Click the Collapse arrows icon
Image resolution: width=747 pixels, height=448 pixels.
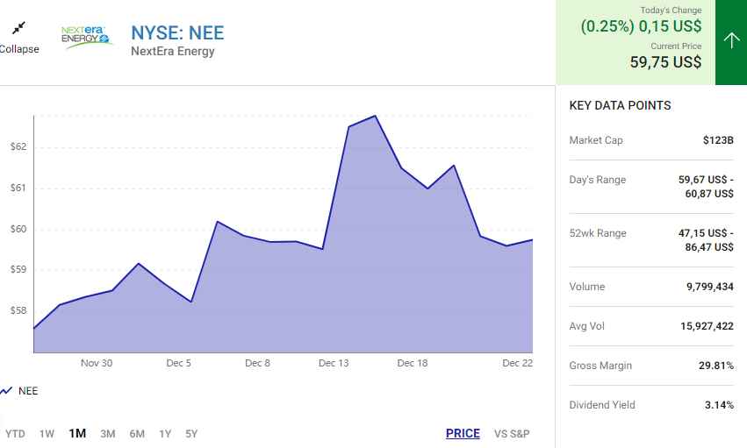[18, 29]
